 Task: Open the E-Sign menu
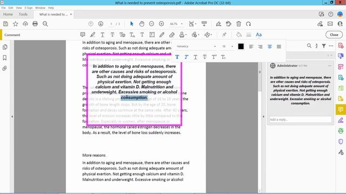coord(29,8)
